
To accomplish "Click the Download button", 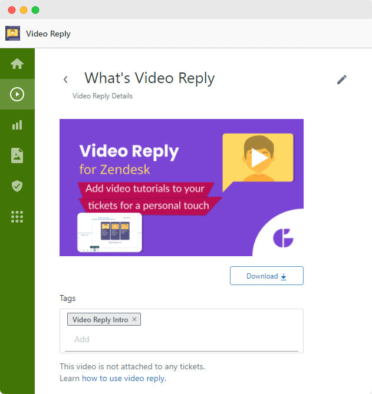I will point(266,276).
